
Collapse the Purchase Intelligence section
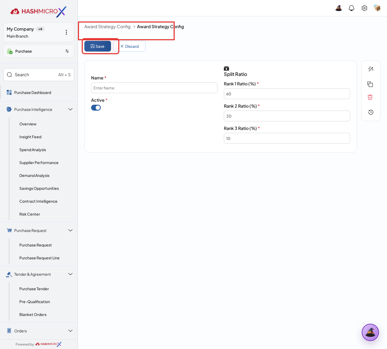coord(70,109)
